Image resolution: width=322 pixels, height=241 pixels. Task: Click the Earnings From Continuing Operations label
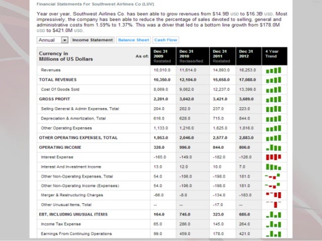pos(77,233)
